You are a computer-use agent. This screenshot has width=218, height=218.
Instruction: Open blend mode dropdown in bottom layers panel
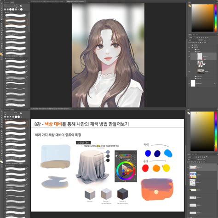coord(192,160)
